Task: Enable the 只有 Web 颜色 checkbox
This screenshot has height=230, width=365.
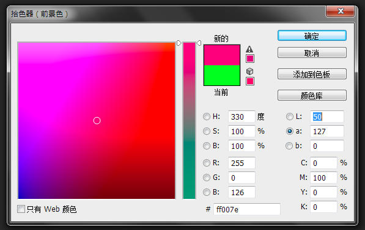Action: [x=21, y=209]
